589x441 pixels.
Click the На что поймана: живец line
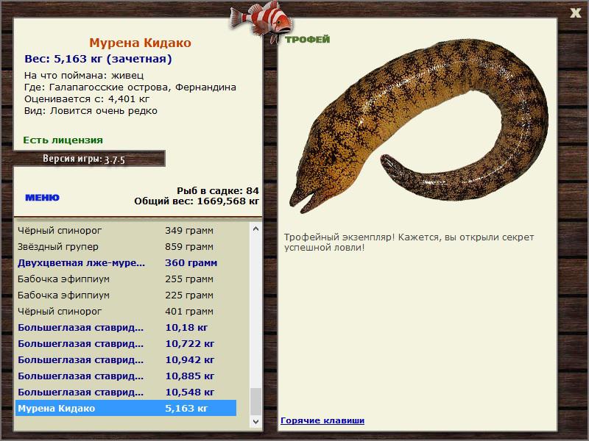point(84,76)
